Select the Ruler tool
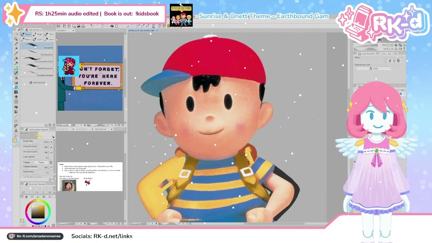 click(16, 126)
